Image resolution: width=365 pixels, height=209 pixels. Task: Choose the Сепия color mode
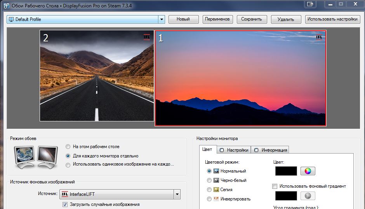(x=209, y=190)
